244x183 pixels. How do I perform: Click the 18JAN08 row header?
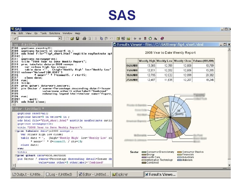(x=132, y=75)
